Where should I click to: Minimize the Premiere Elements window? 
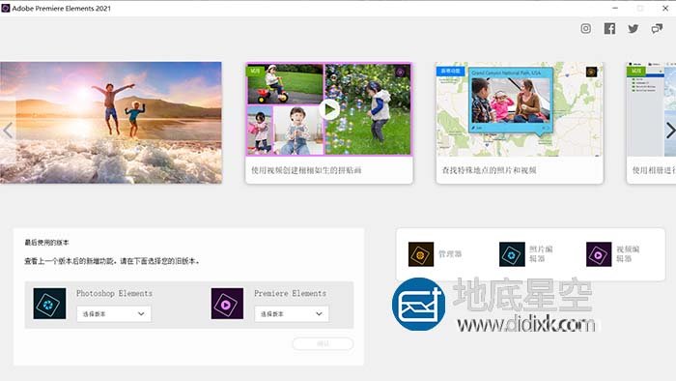(x=615, y=8)
